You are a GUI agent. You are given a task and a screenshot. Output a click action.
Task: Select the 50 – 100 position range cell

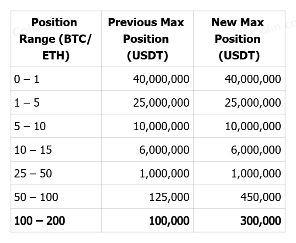click(36, 197)
